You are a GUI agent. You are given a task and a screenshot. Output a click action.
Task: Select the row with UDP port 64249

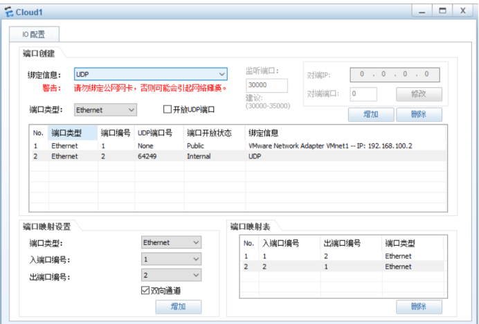238,156
